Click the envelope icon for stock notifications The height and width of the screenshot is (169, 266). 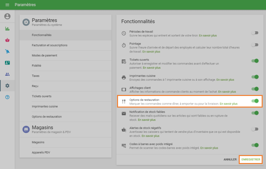point(124,114)
